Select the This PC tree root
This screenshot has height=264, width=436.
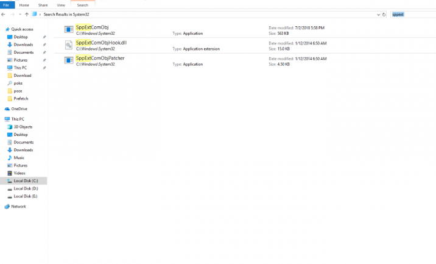coord(18,119)
